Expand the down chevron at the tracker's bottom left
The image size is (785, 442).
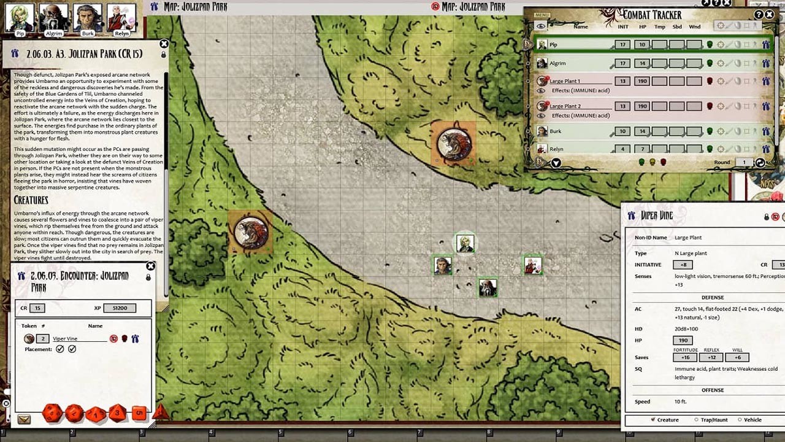556,163
